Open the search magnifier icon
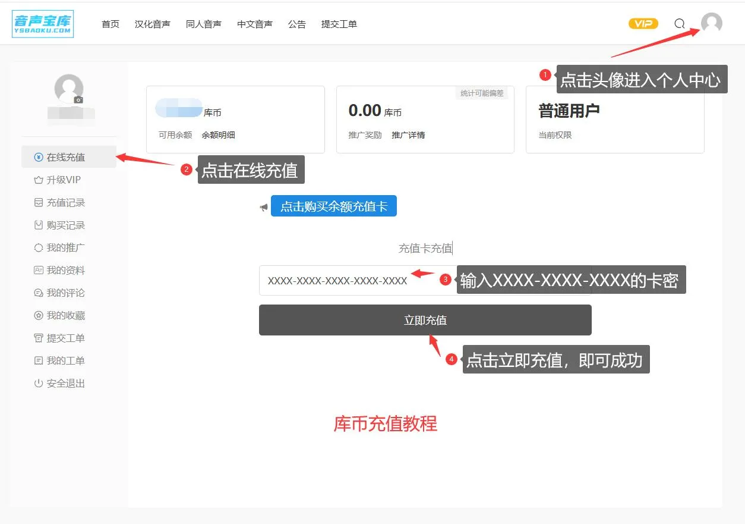Screen dimensions: 745x524 (679, 24)
